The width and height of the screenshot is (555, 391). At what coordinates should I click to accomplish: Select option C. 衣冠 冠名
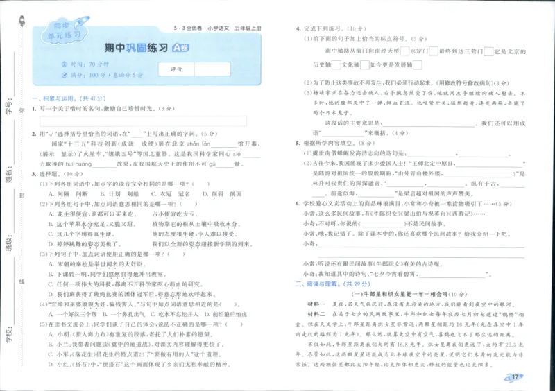click(x=170, y=194)
